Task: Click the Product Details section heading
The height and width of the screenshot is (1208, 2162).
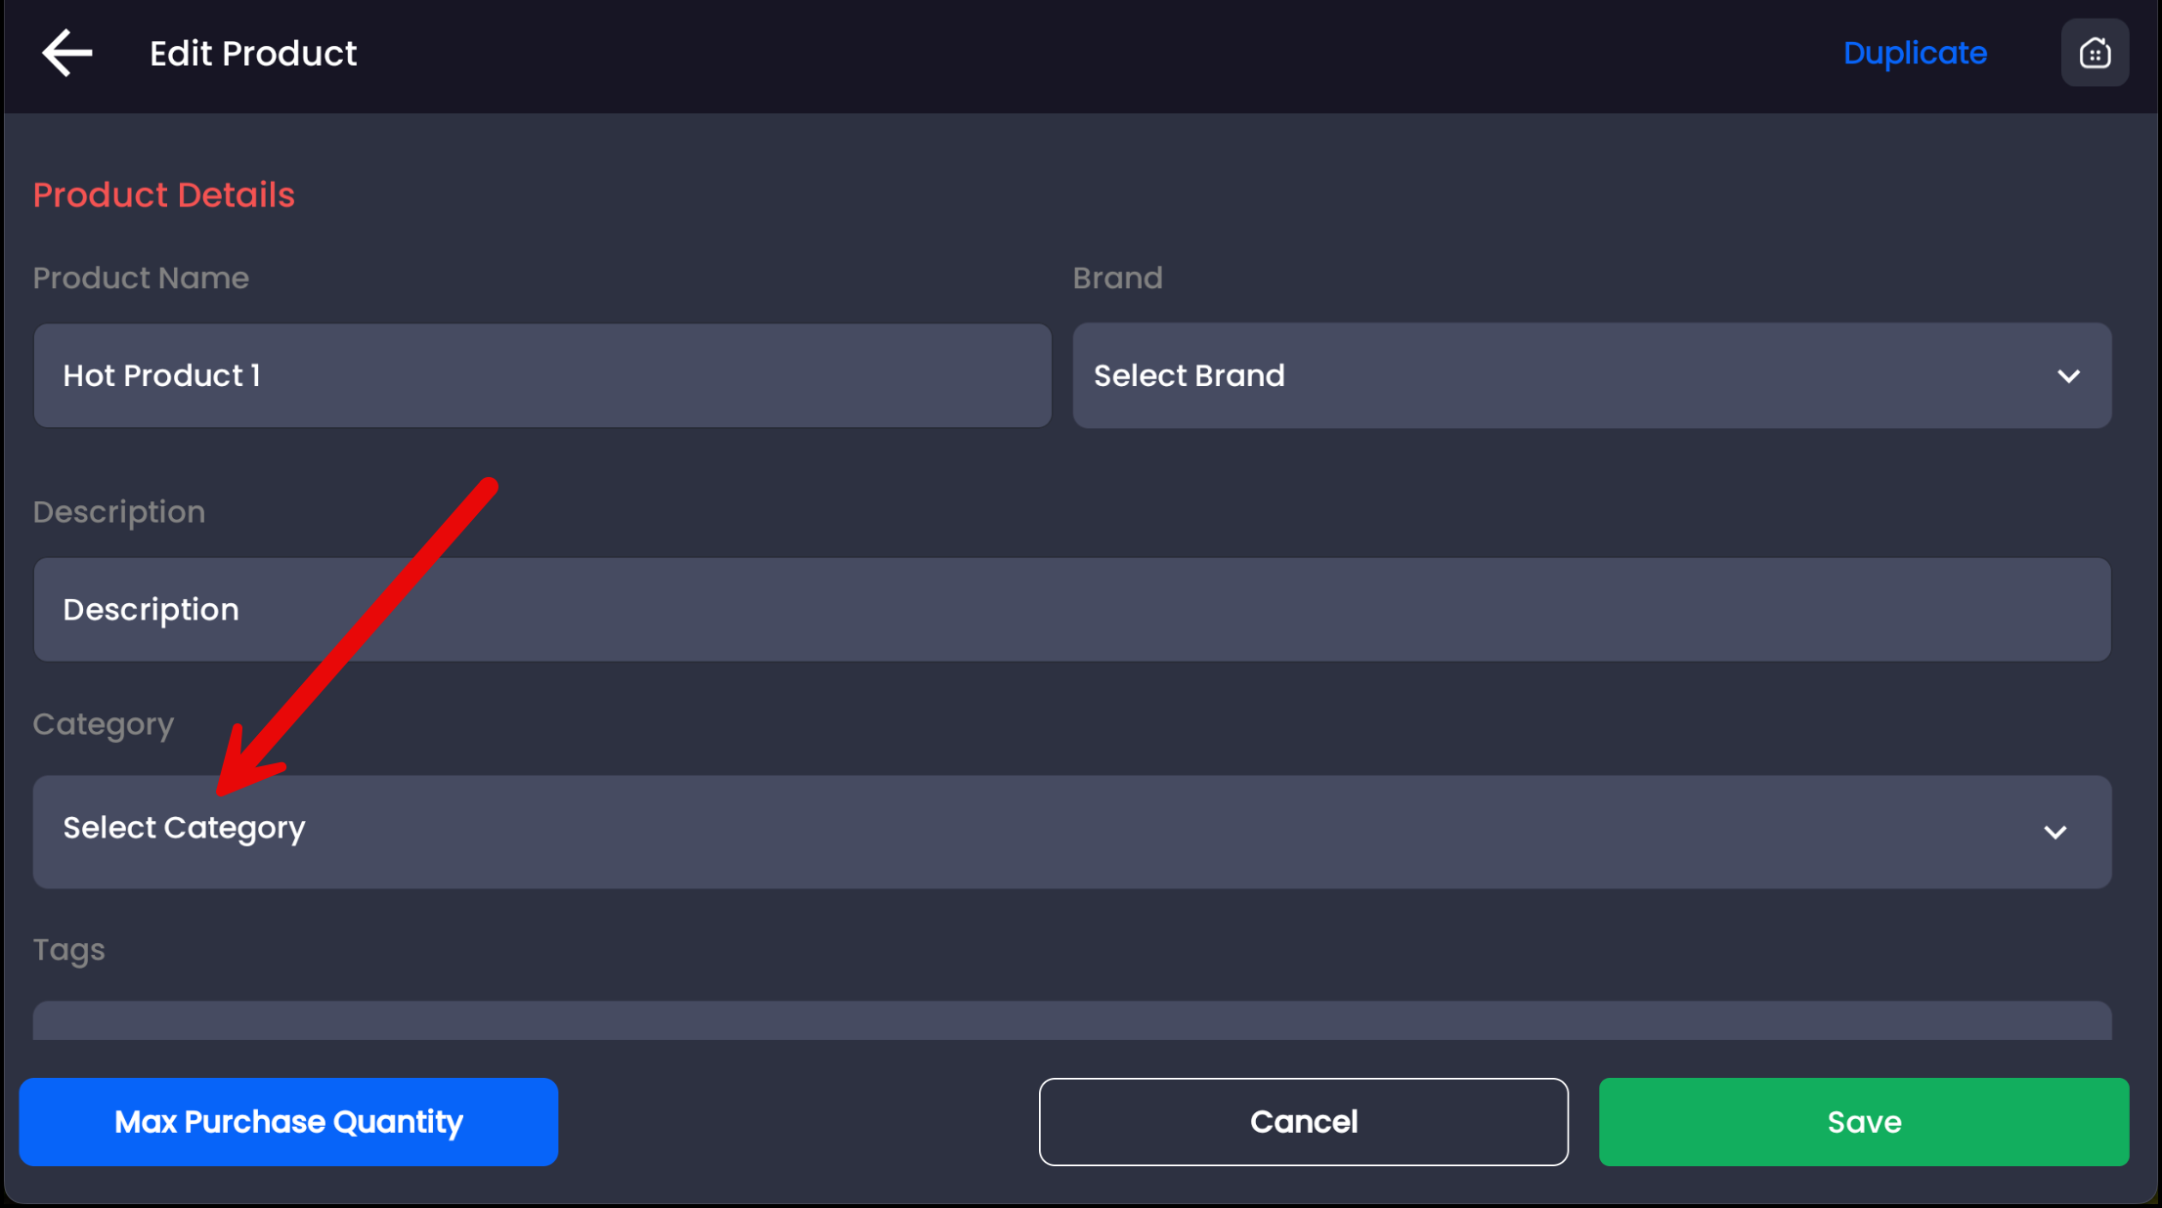Action: 163,194
